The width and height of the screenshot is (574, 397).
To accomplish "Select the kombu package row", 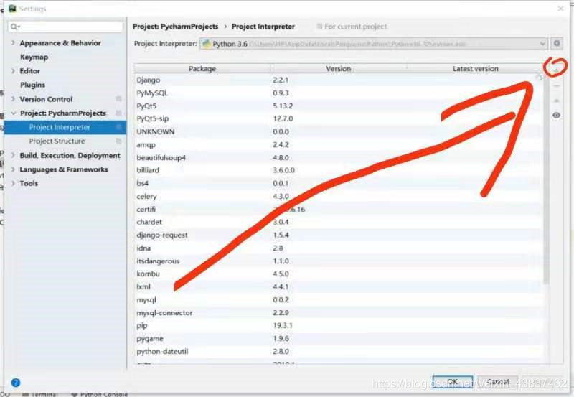I will click(x=339, y=274).
